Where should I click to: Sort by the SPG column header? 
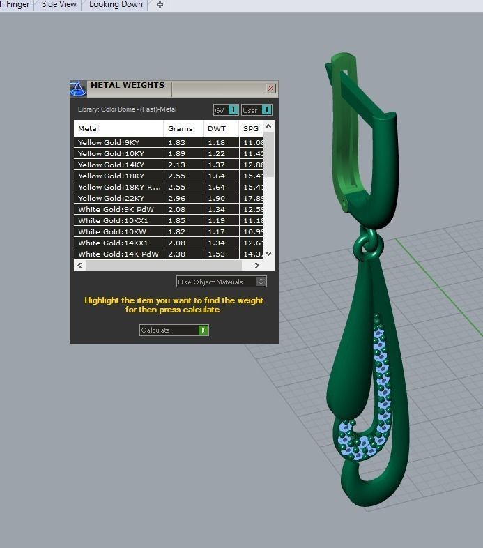(x=251, y=128)
